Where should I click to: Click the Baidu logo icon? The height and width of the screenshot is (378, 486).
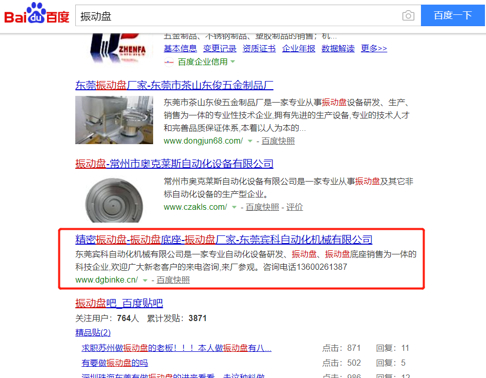37,13
